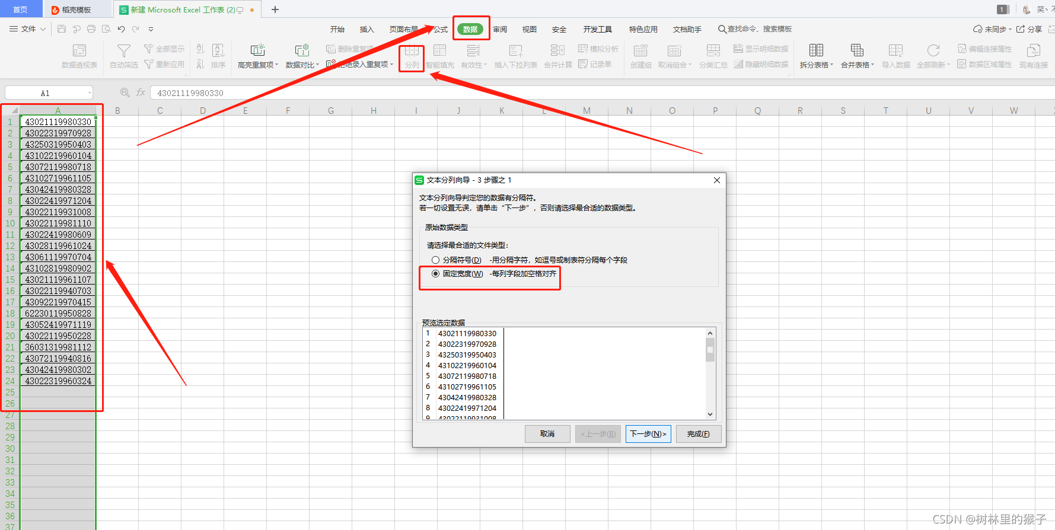
Task: Click the Redo arrow icon
Action: point(136,28)
